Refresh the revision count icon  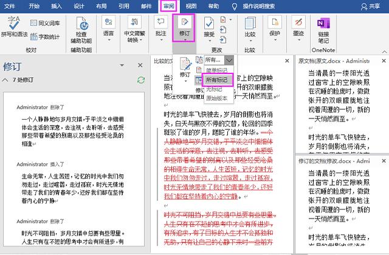pos(141,80)
